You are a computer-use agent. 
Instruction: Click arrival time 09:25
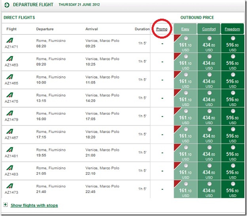tap(90, 46)
